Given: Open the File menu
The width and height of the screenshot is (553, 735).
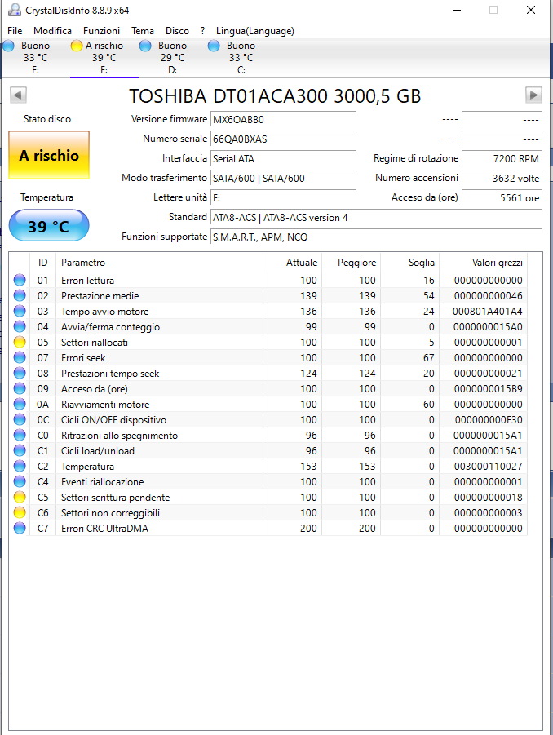Looking at the screenshot, I should click(15, 31).
